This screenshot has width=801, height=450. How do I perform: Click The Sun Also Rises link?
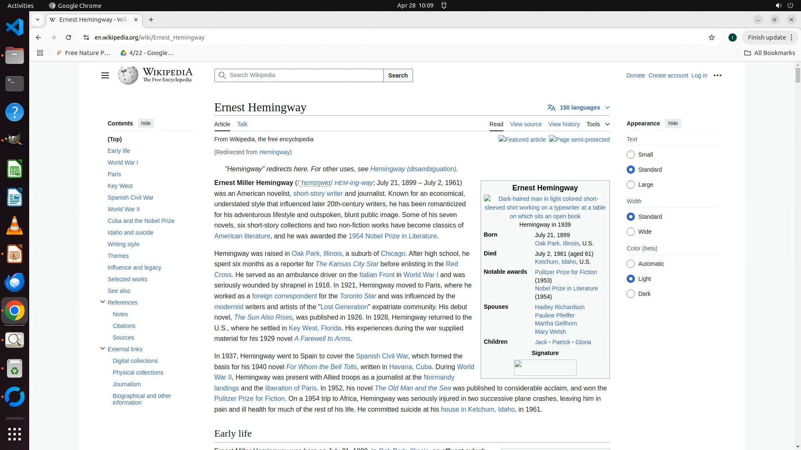click(263, 317)
